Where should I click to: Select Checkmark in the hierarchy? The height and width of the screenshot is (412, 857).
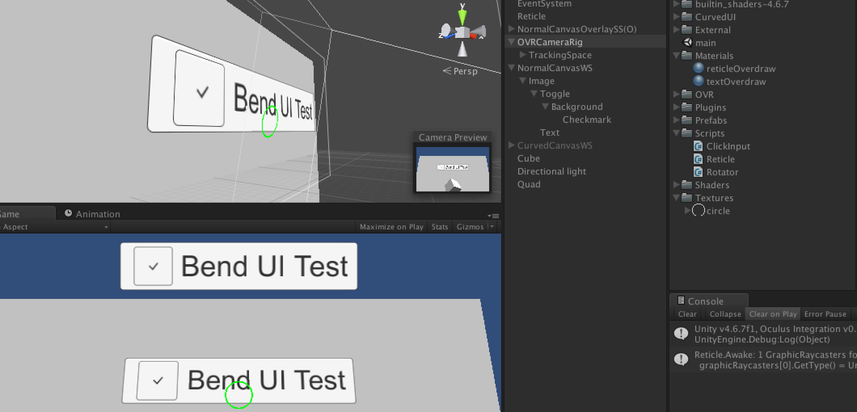(x=587, y=120)
